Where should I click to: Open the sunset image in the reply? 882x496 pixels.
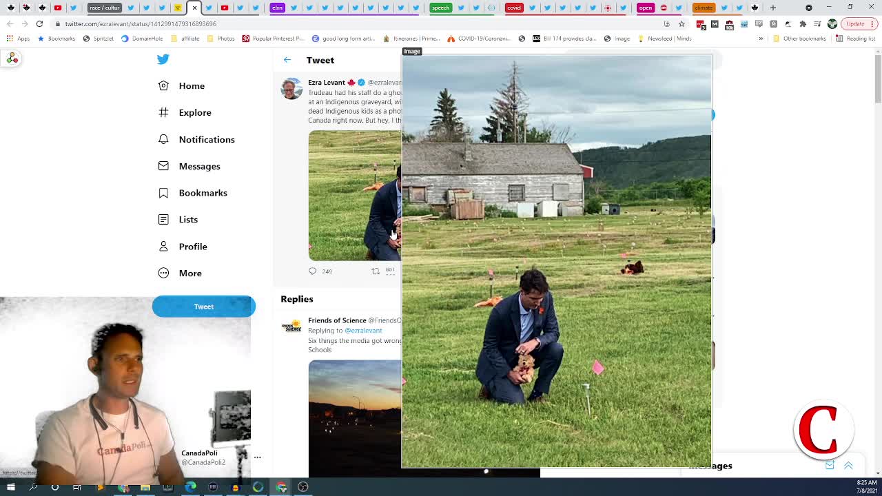(354, 417)
